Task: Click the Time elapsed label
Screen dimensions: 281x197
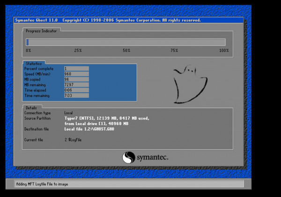Action: 35,90
